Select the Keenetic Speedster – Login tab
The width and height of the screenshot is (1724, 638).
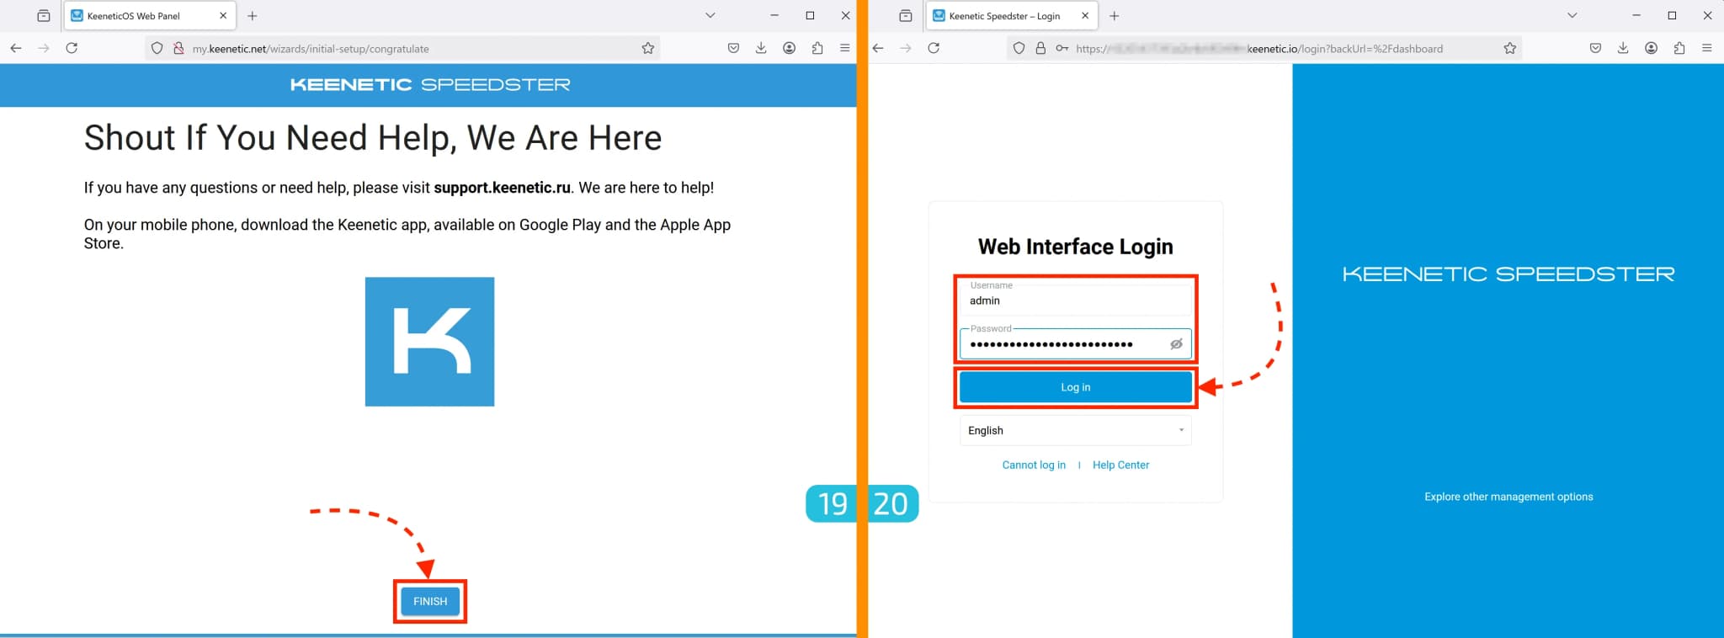click(x=1003, y=16)
